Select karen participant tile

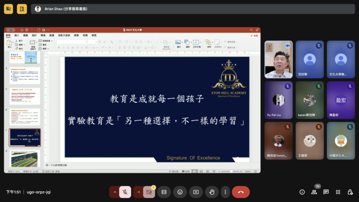tap(310, 100)
